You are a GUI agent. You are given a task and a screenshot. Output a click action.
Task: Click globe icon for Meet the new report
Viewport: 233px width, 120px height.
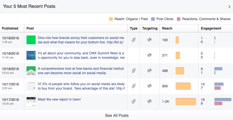tap(149, 101)
